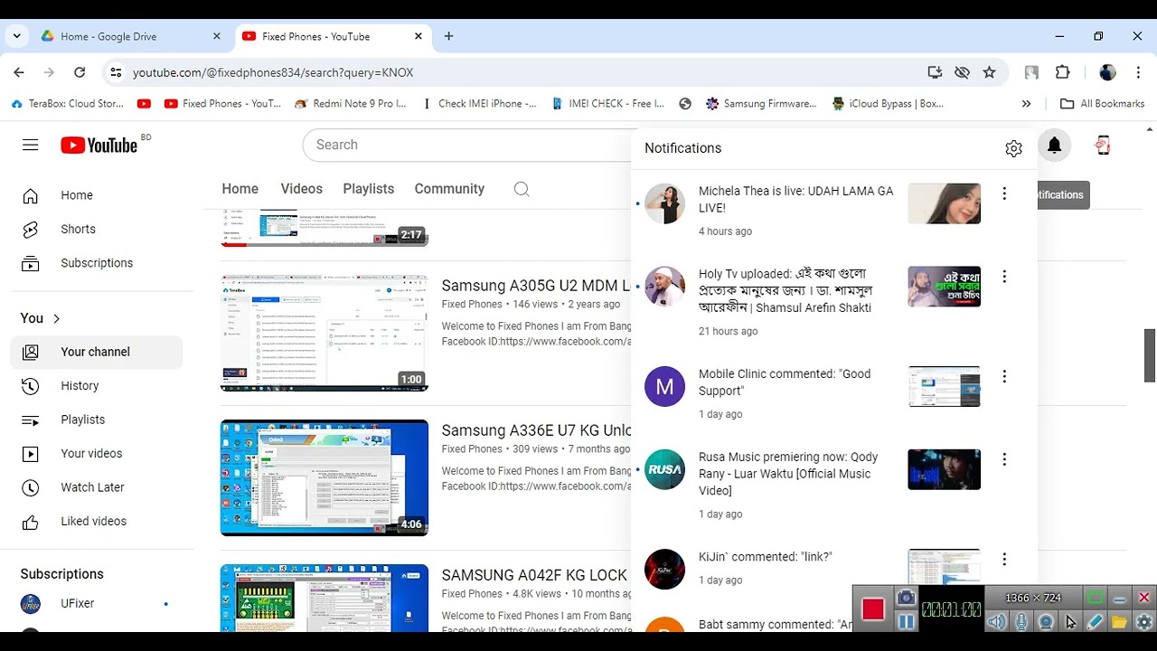Toggle recorder speaker audio
The image size is (1157, 651).
[x=997, y=622]
